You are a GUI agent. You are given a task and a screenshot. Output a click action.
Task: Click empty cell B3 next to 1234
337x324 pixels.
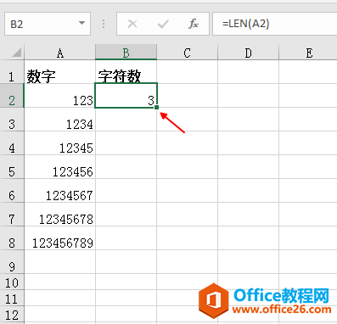(x=126, y=120)
